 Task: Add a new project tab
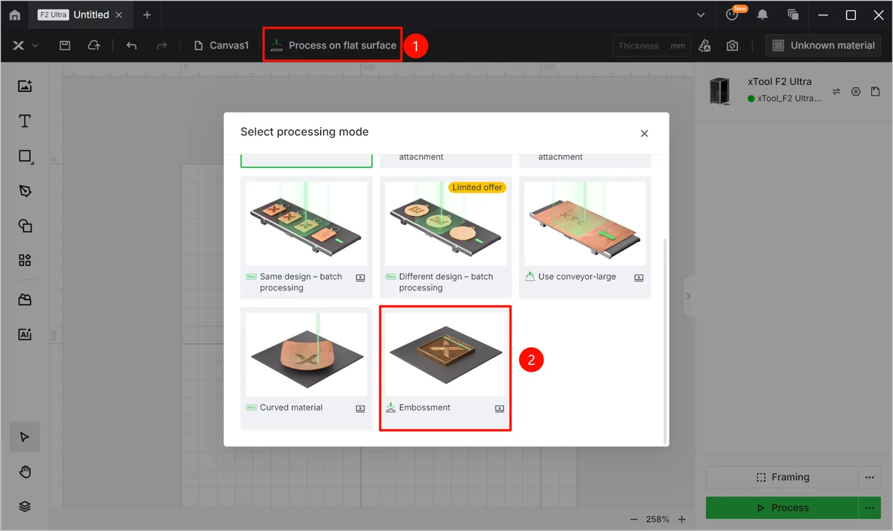(147, 15)
